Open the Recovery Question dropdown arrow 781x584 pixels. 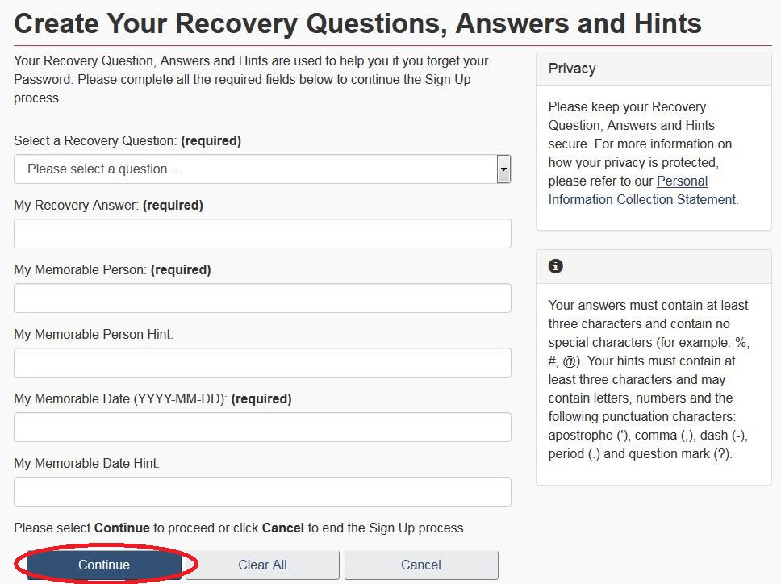(503, 169)
